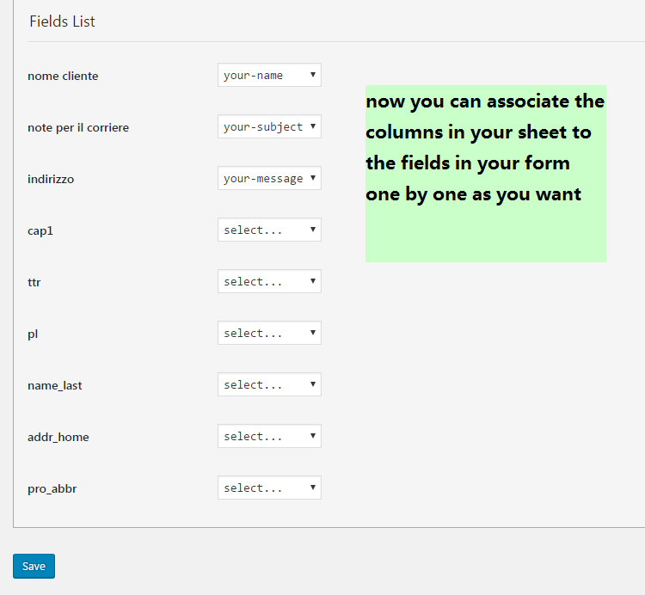Choose a form field for cap1
Screen dimensions: 645x595
tap(269, 230)
